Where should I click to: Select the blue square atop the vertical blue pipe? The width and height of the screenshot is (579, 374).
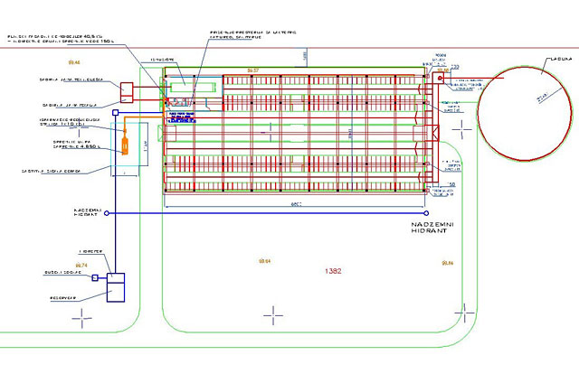coord(115,113)
